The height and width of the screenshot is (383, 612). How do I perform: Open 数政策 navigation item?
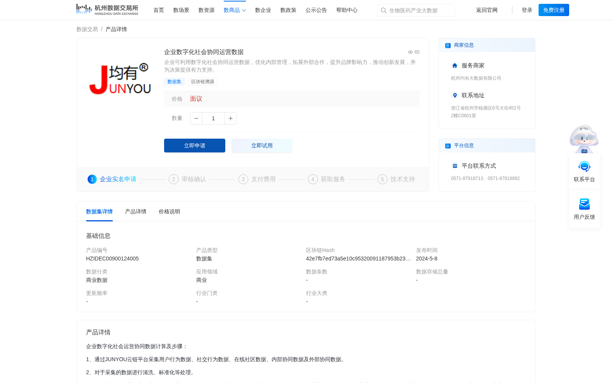click(288, 10)
